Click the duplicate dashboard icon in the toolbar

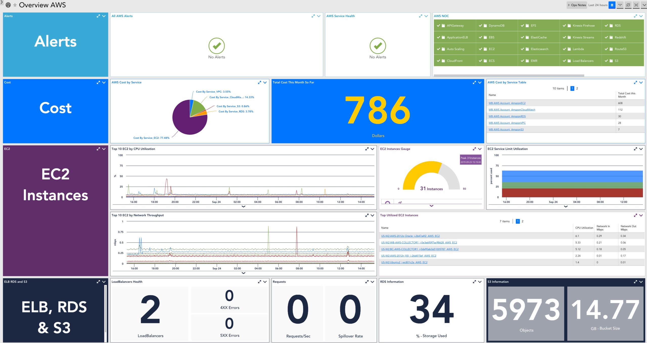[628, 5]
